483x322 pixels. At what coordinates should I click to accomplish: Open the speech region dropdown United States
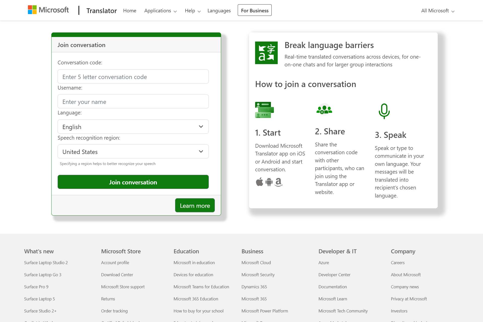click(133, 151)
